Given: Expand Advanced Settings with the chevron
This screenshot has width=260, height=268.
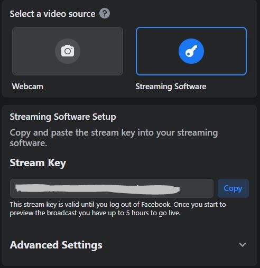Looking at the screenshot, I should coord(243,245).
